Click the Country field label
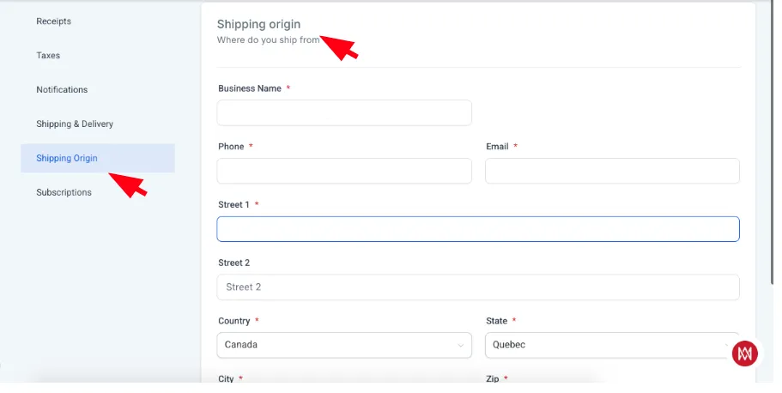Image resolution: width=782 pixels, height=393 pixels. click(233, 321)
